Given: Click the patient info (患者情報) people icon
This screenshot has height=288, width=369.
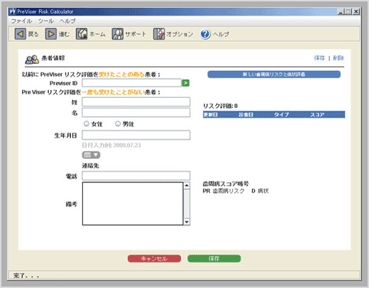Looking at the screenshot, I should click(32, 60).
